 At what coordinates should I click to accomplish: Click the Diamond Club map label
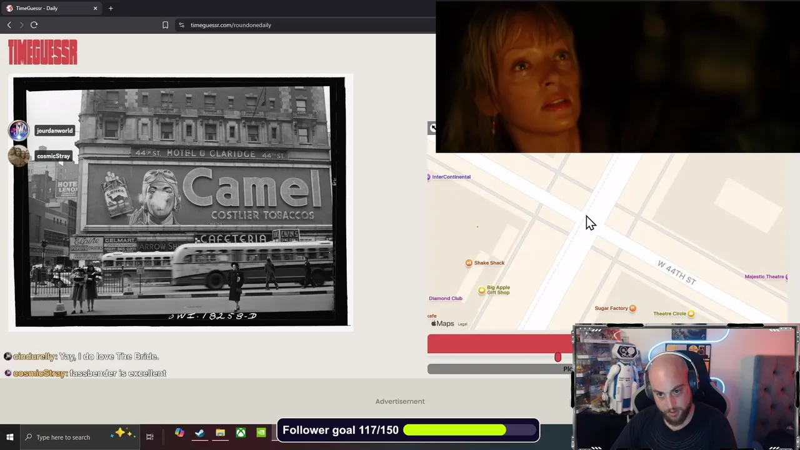click(x=446, y=298)
